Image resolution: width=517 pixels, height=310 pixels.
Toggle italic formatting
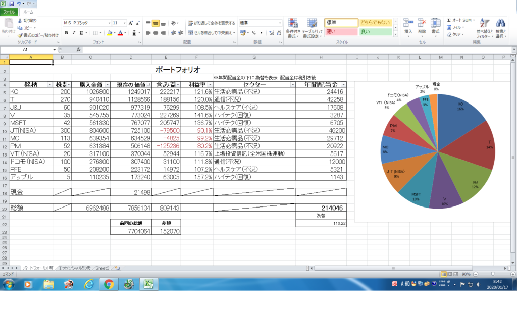tap(74, 33)
